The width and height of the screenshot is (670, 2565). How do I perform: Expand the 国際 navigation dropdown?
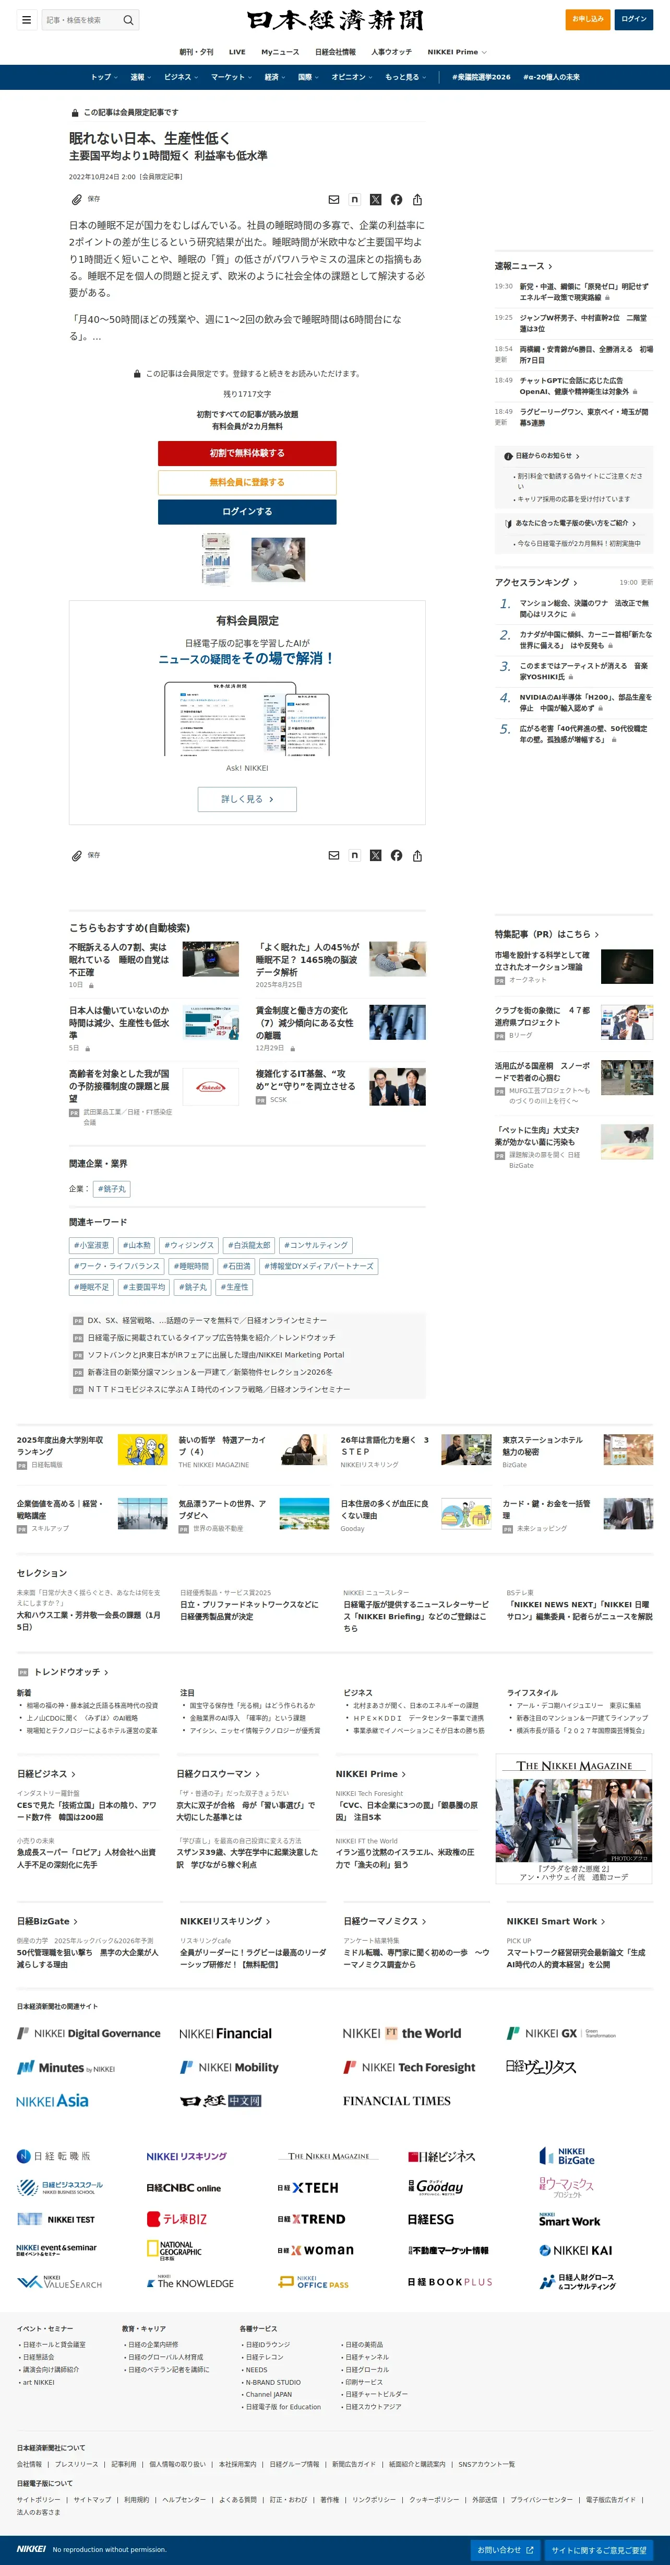click(x=308, y=77)
